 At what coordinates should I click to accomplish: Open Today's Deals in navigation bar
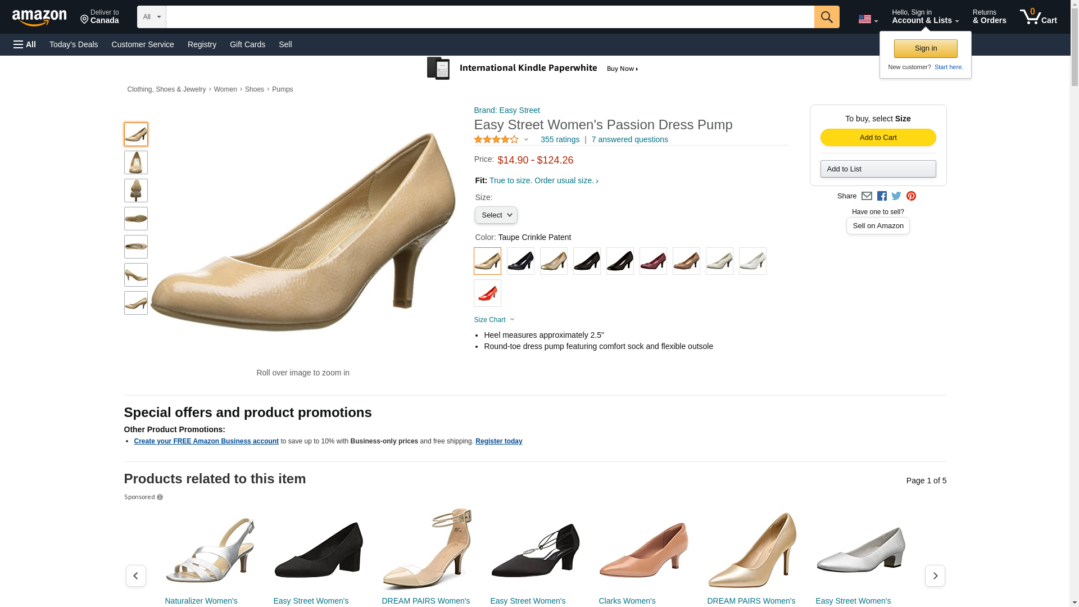[x=74, y=44]
